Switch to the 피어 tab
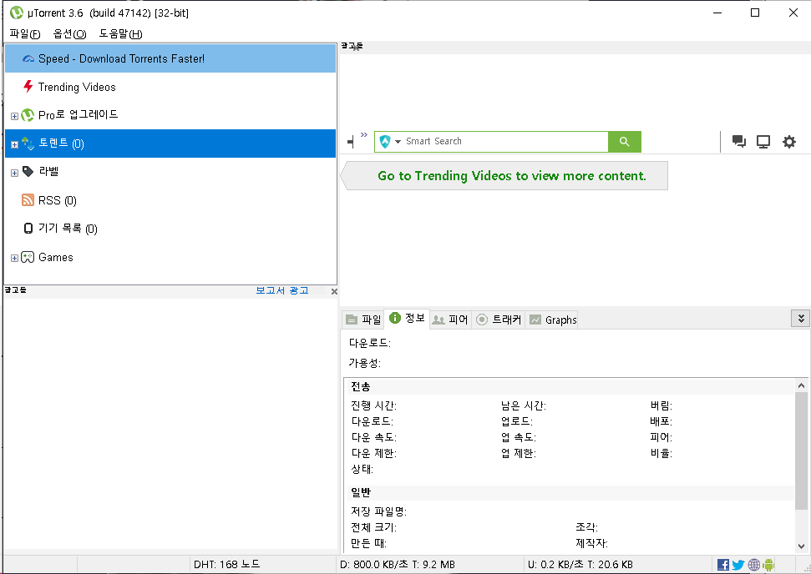 pyautogui.click(x=450, y=320)
